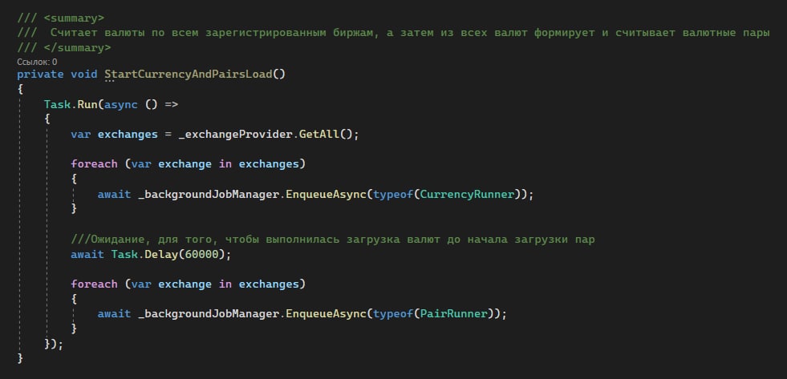The height and width of the screenshot is (379, 787).
Task: Click the 'void' keyword in the method signature
Action: pyautogui.click(x=83, y=75)
